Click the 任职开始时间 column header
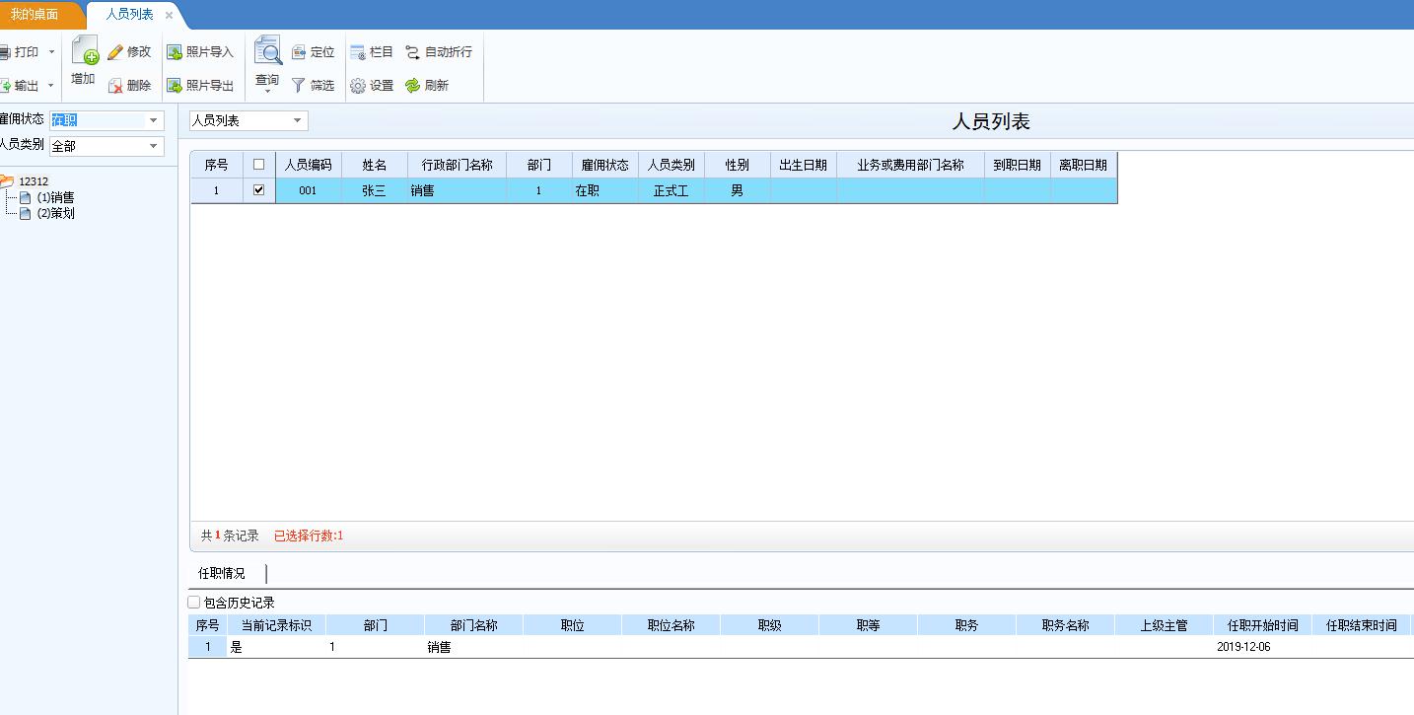 [x=1263, y=625]
